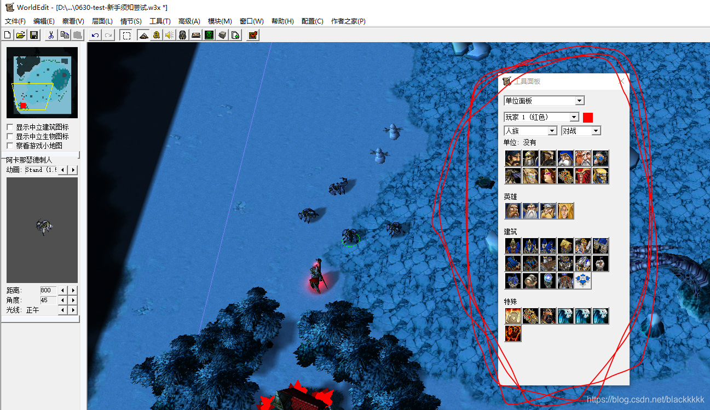Step 动画 animation to the previous entry

coord(62,170)
